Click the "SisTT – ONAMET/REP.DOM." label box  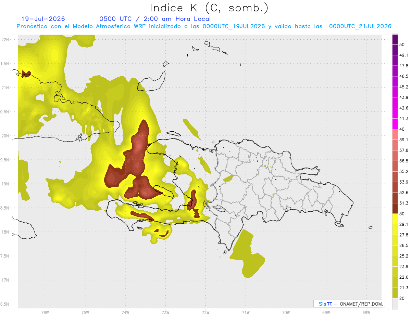(x=349, y=304)
